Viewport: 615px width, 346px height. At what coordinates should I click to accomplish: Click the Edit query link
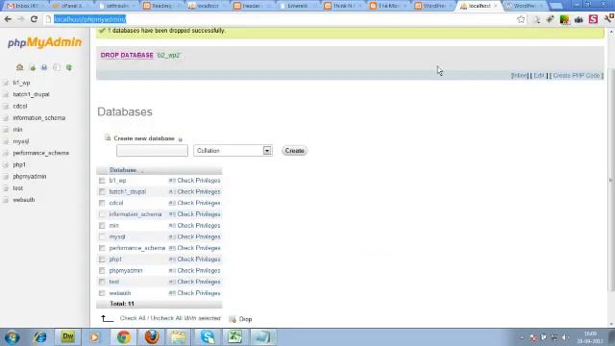pyautogui.click(x=539, y=75)
